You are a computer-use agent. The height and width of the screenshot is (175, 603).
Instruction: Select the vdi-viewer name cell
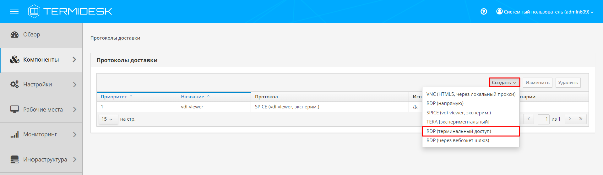coord(214,107)
